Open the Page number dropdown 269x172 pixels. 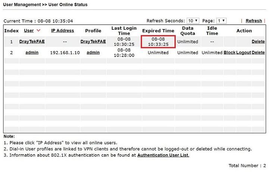(221, 21)
